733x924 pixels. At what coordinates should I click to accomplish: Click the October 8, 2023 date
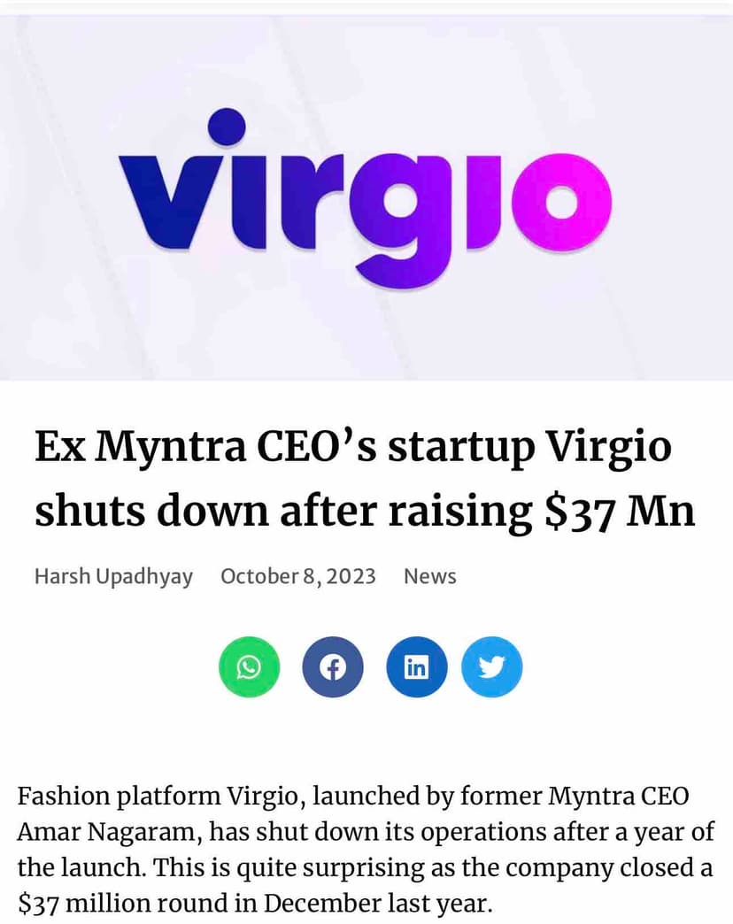pos(297,576)
